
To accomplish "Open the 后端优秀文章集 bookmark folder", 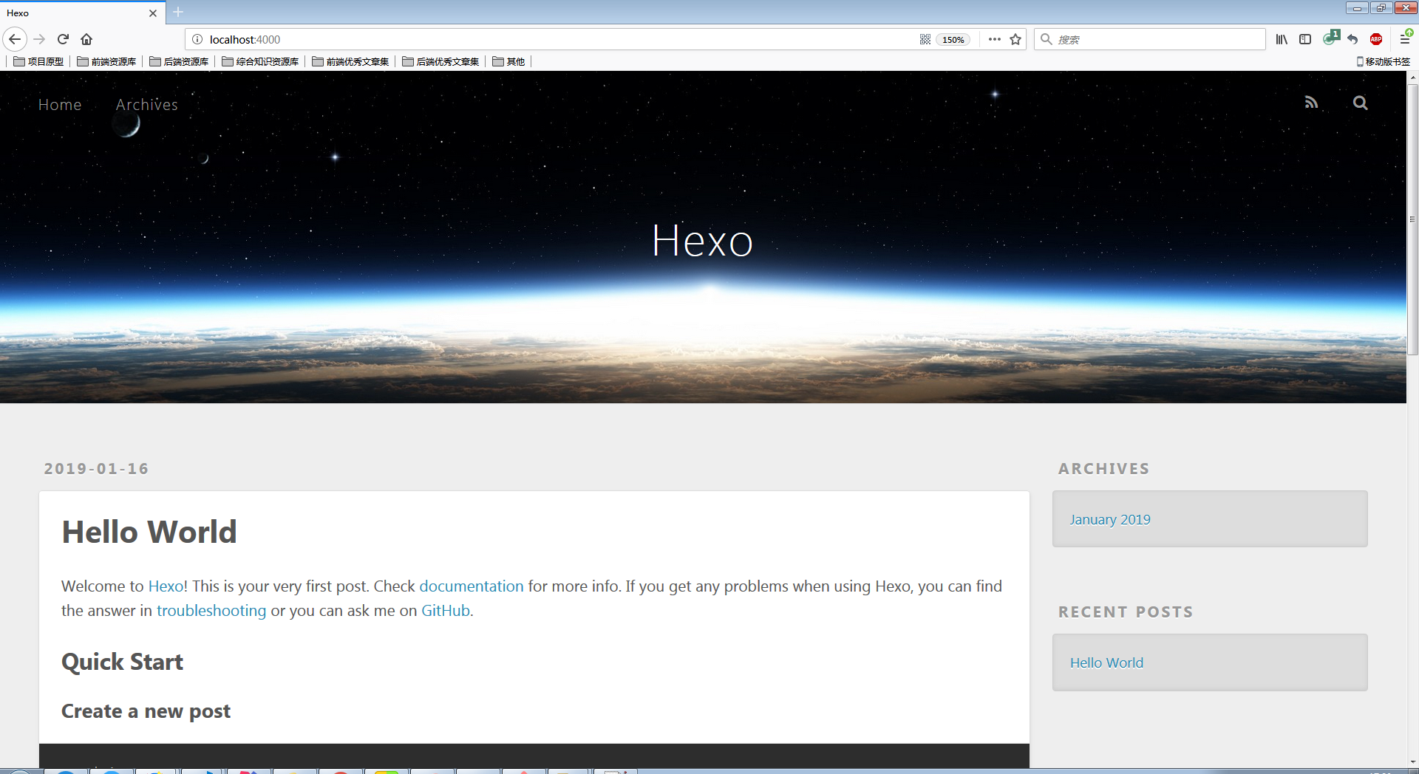I will point(440,61).
